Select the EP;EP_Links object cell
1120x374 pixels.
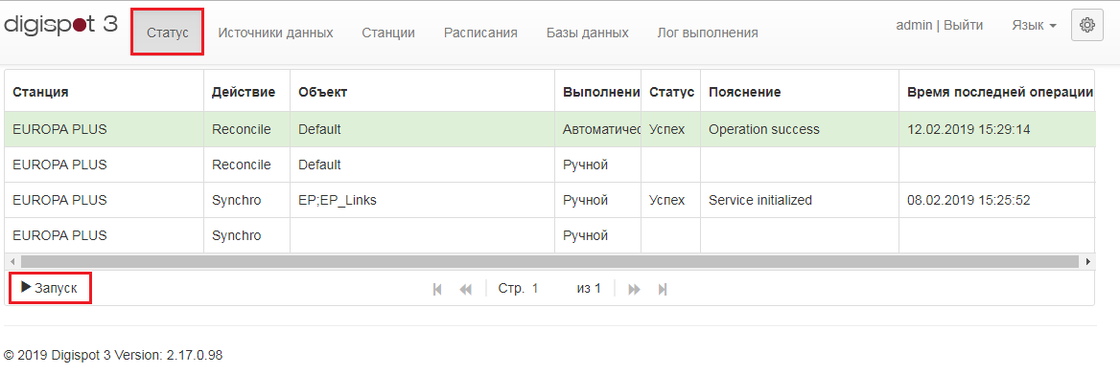(423, 200)
